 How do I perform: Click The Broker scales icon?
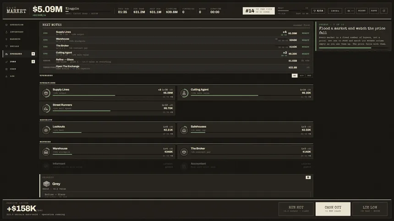coord(184,152)
